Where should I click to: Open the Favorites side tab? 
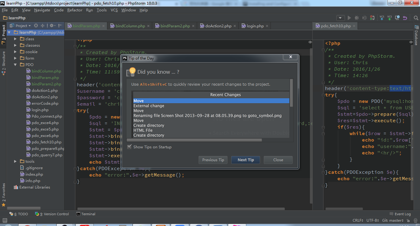(3, 195)
